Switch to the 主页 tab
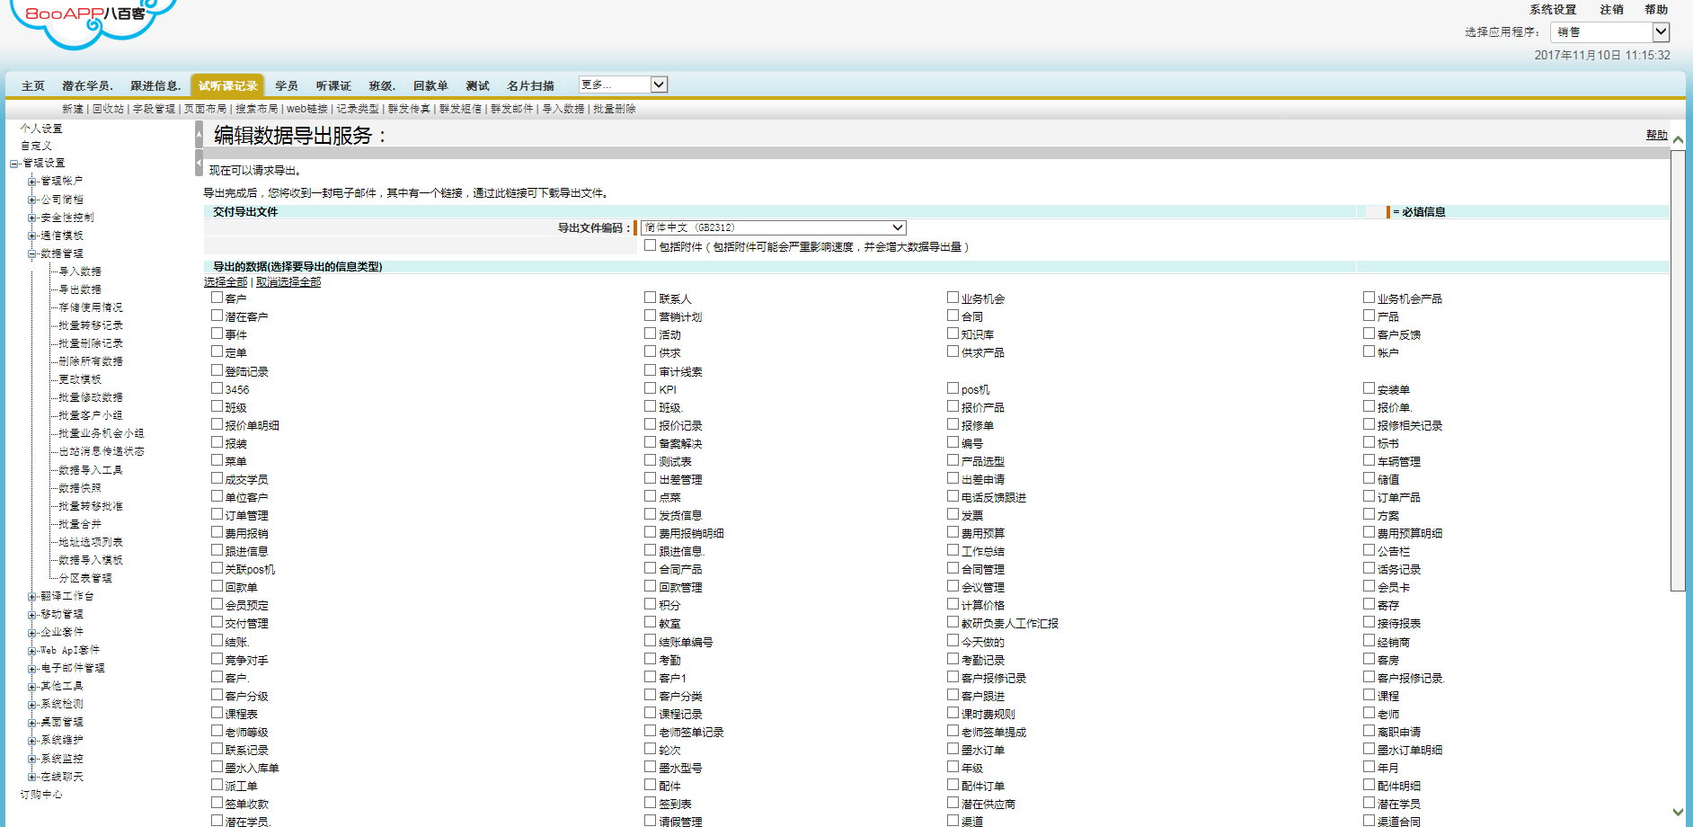 [33, 86]
